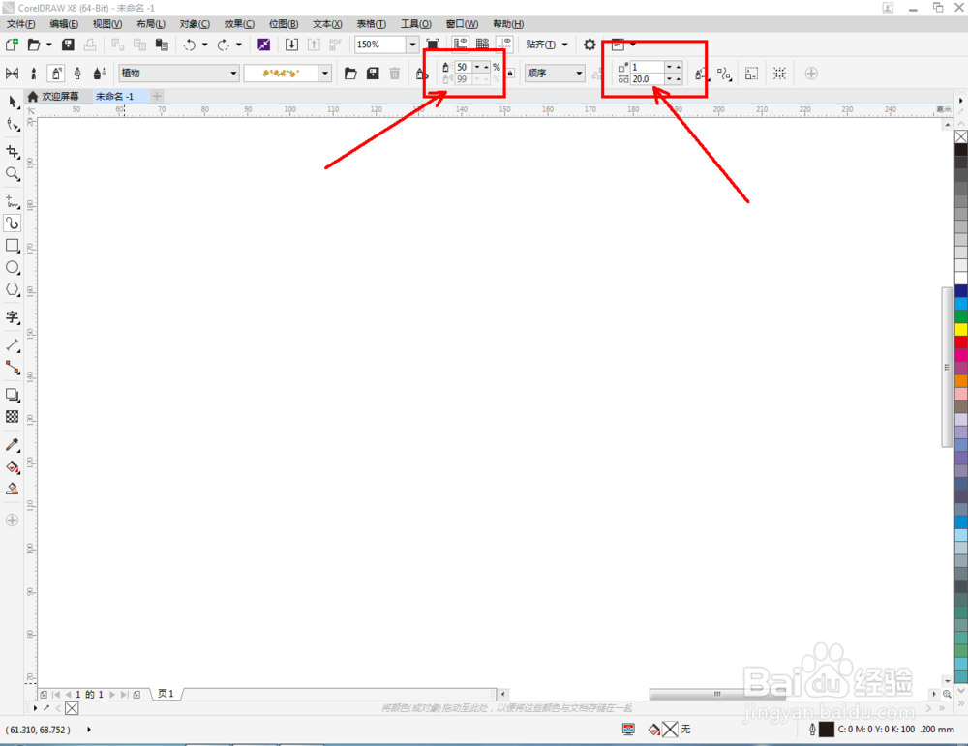Open application launcher dropdown arrow
This screenshot has height=746, width=968.
coord(633,45)
